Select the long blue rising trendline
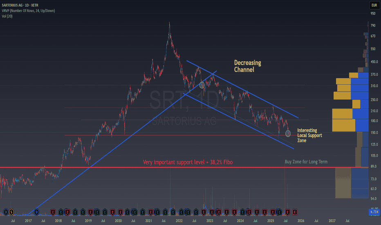Image resolution: width=381 pixels, height=225 pixels. 121,142
